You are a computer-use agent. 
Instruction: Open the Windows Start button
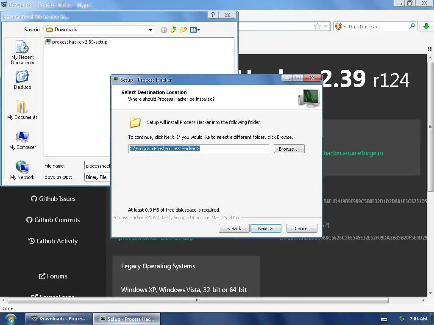coord(11,319)
